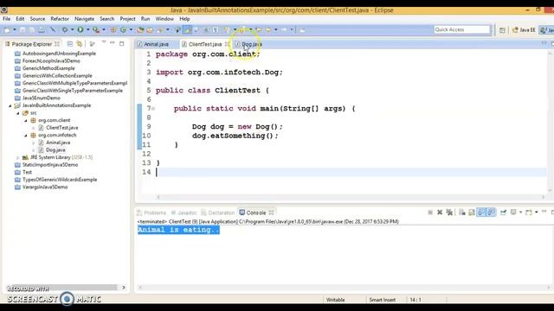Click Pin Console icon
554x311 pixels.
503,213
